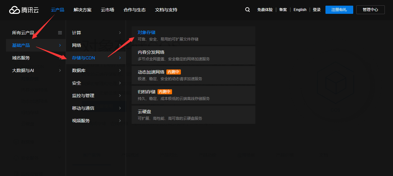Click the 登录 login link
Image resolution: width=393 pixels, height=176 pixels.
tap(317, 10)
